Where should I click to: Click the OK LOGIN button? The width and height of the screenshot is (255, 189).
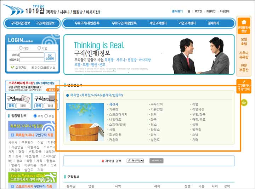[x=50, y=57]
